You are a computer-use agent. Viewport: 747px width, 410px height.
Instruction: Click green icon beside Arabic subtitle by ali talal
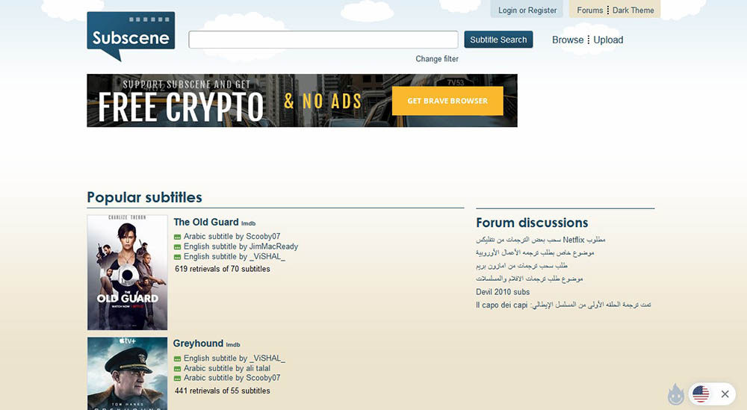tap(178, 369)
